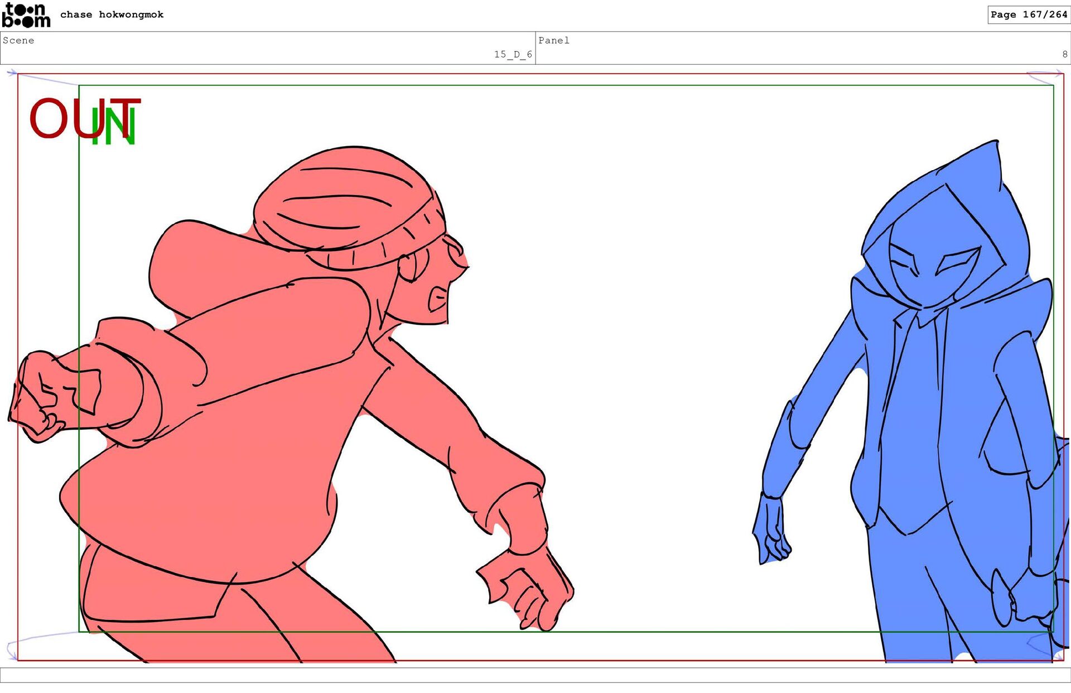This screenshot has width=1071, height=693.
Task: Click the Panel header label
Action: tap(553, 40)
